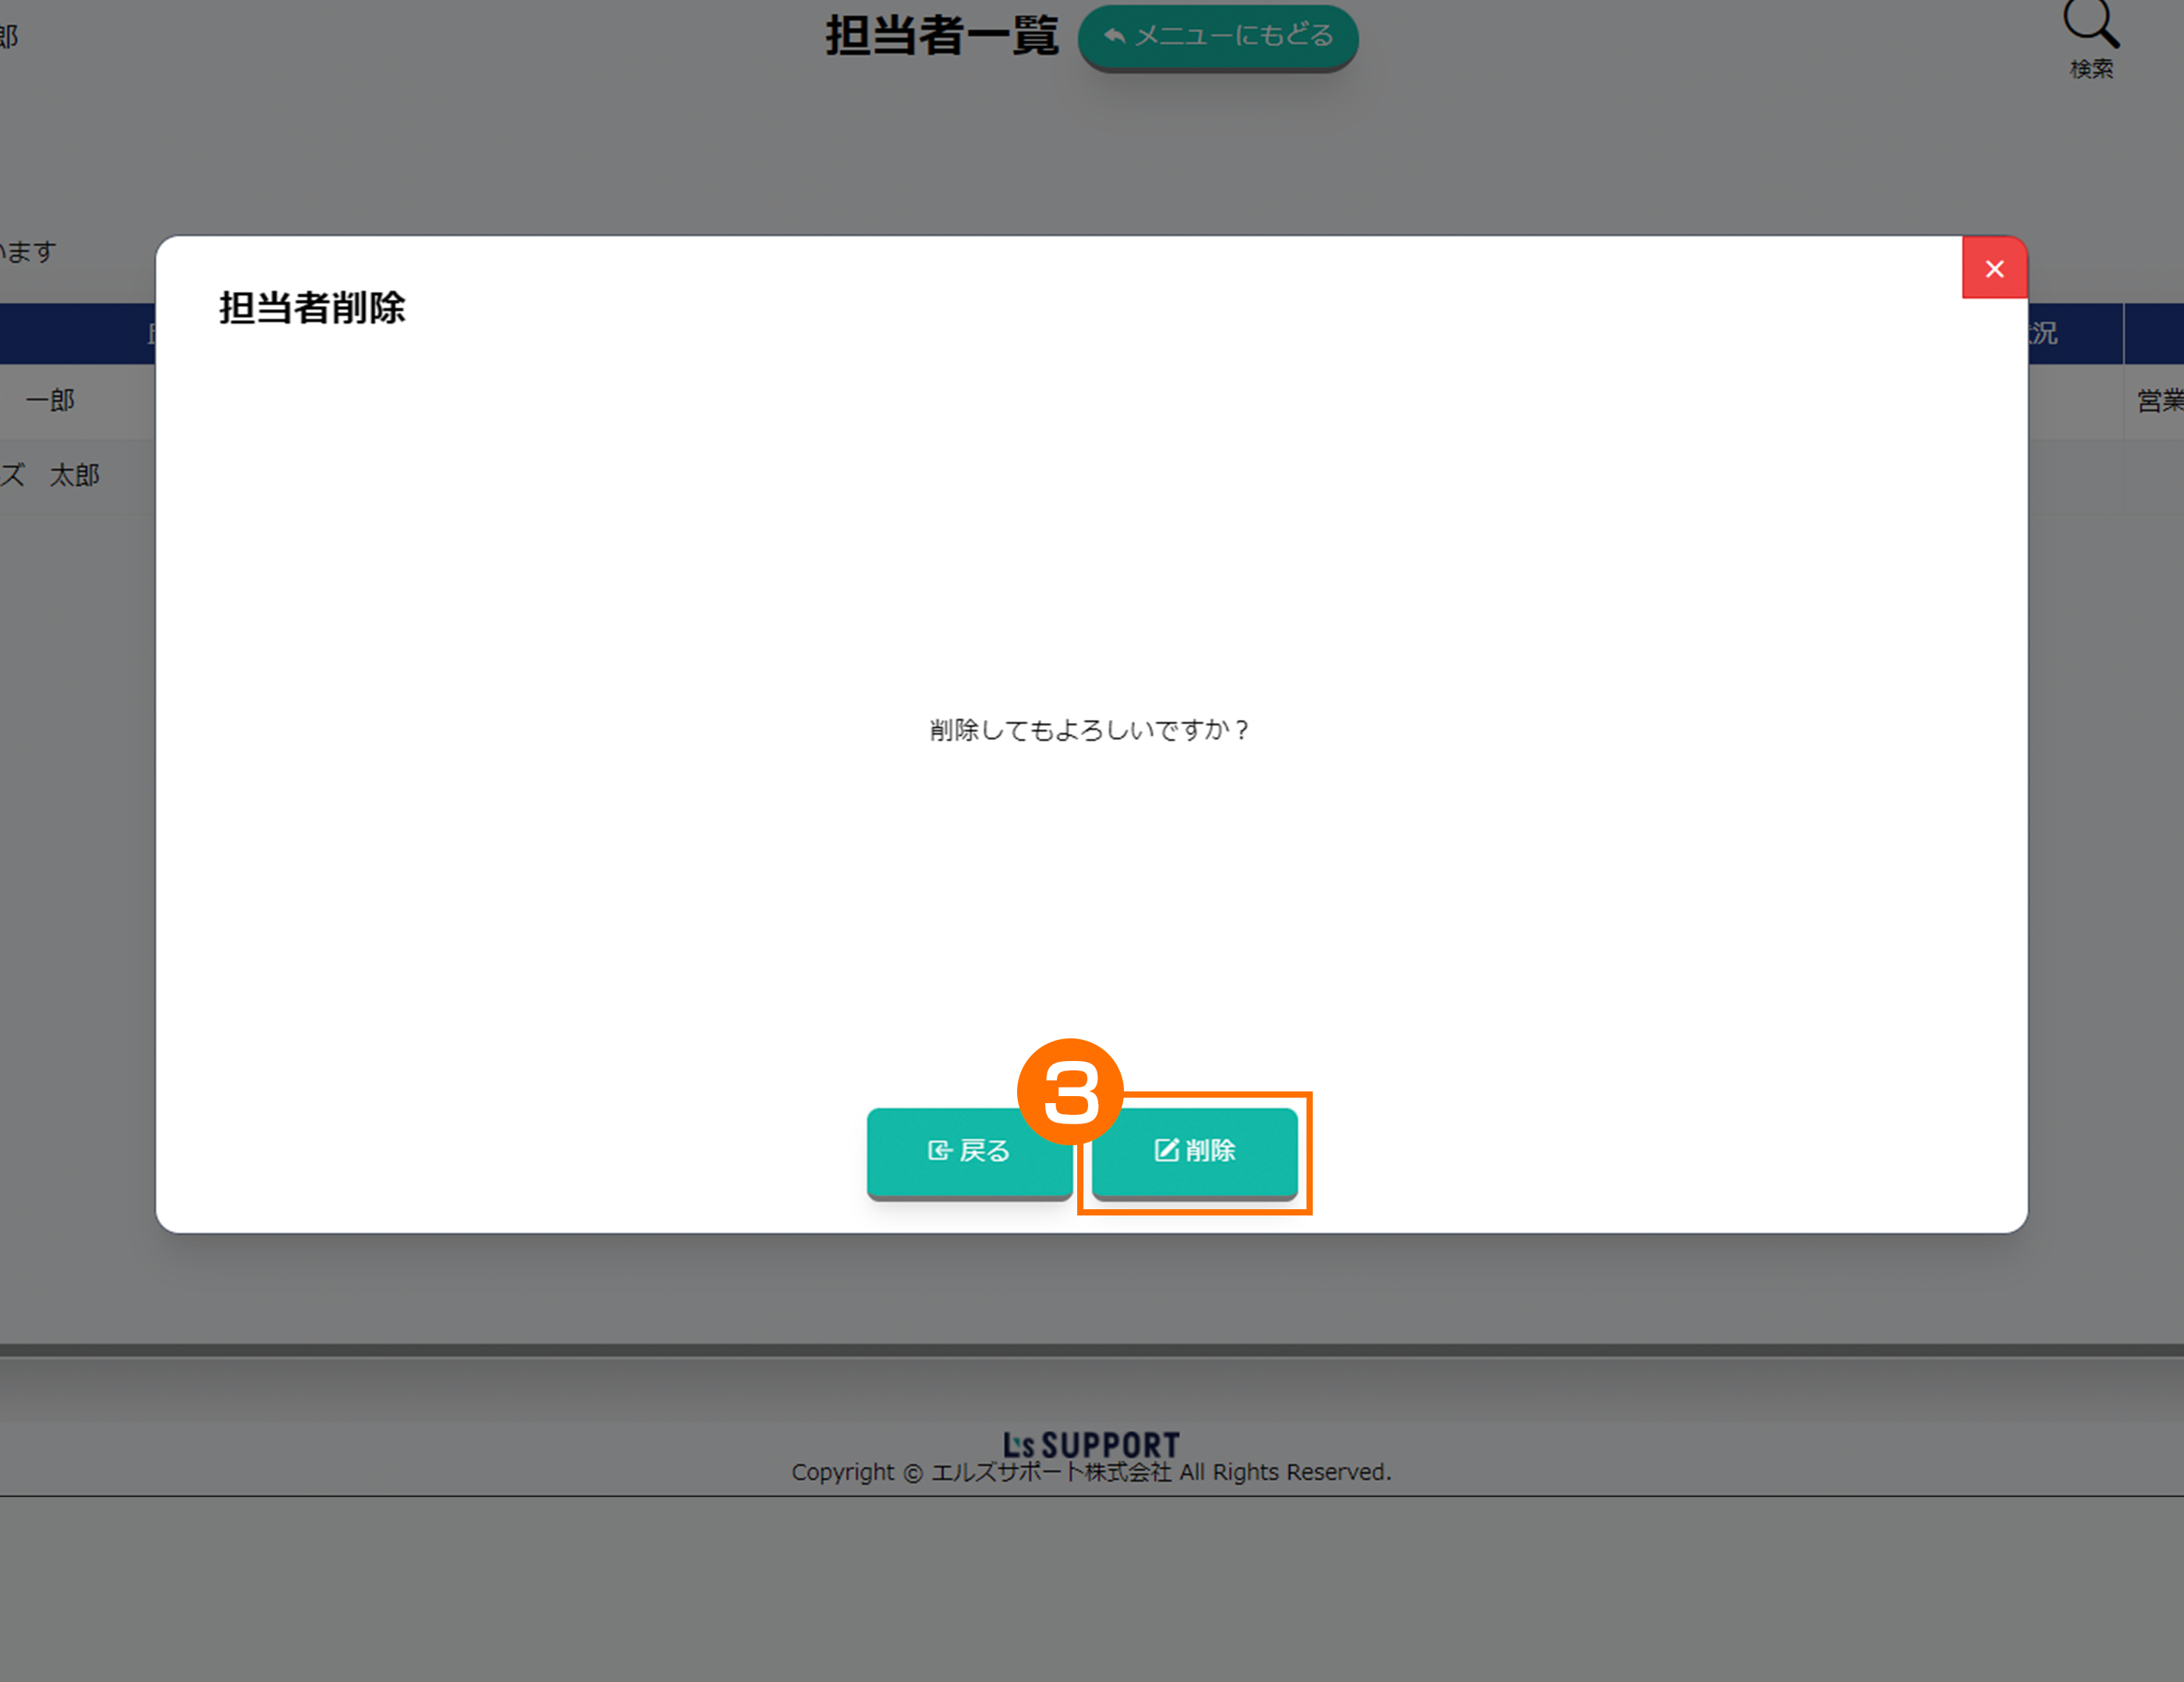Click the reply arrow icon in メニューにもどる
The height and width of the screenshot is (1682, 2184).
(x=1114, y=36)
